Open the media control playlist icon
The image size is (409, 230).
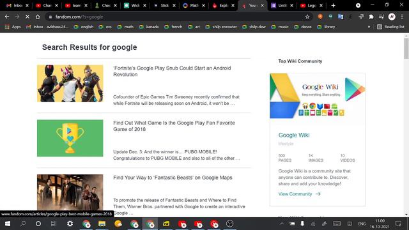pos(382,17)
